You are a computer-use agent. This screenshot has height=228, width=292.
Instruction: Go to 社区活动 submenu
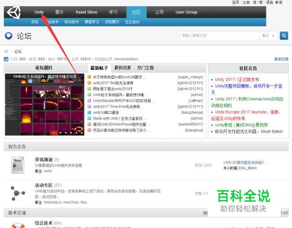(132, 22)
